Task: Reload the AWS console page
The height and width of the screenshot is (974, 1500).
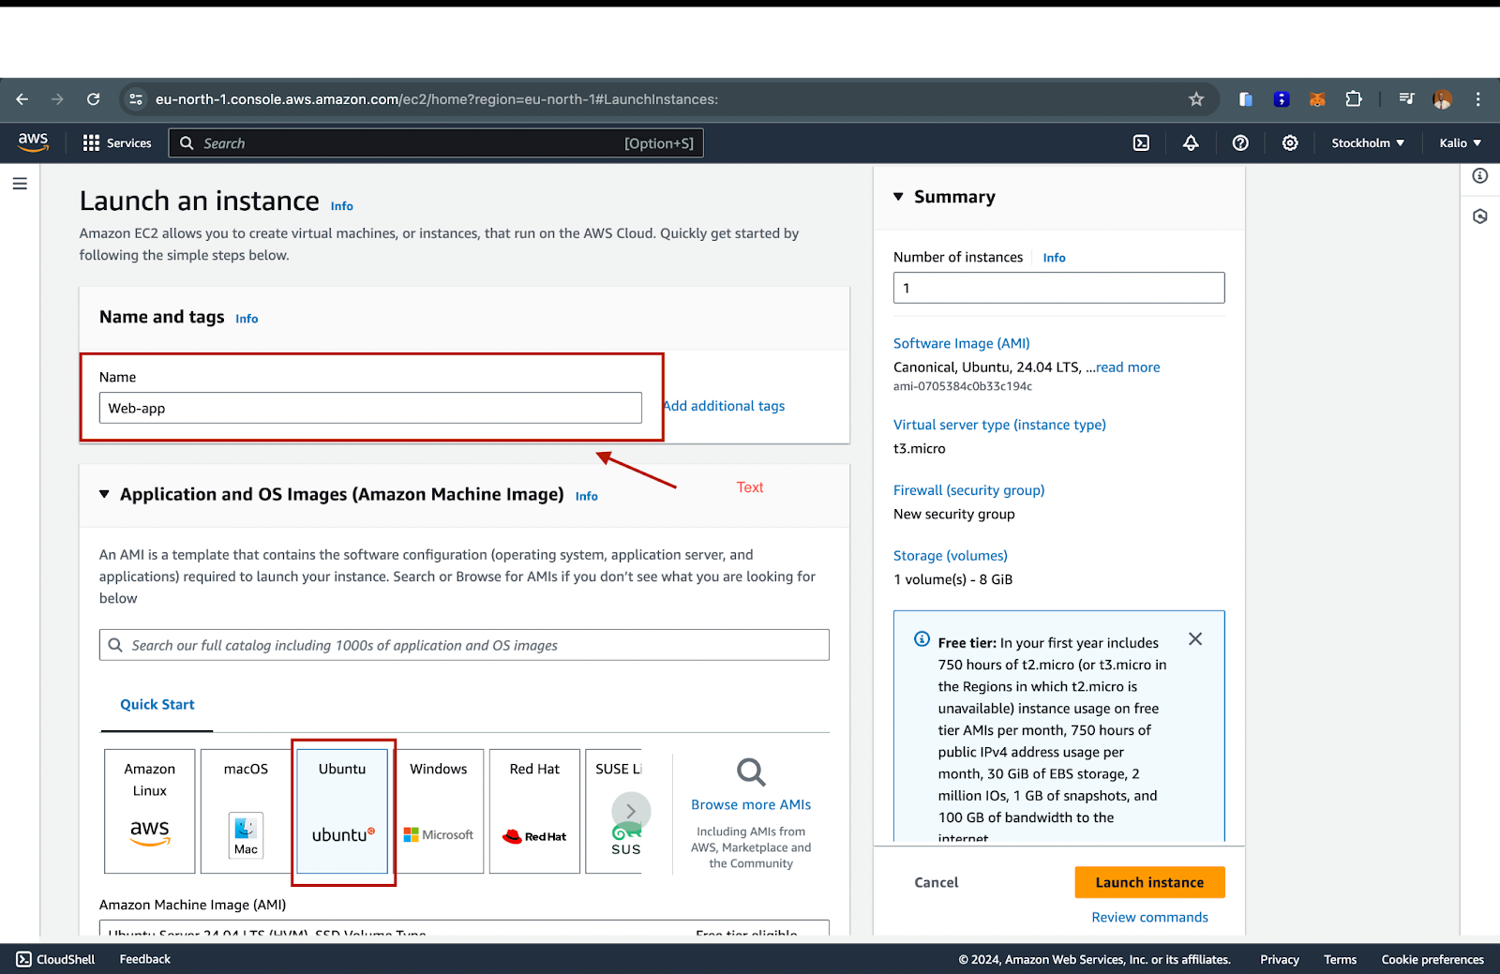Action: (x=93, y=99)
